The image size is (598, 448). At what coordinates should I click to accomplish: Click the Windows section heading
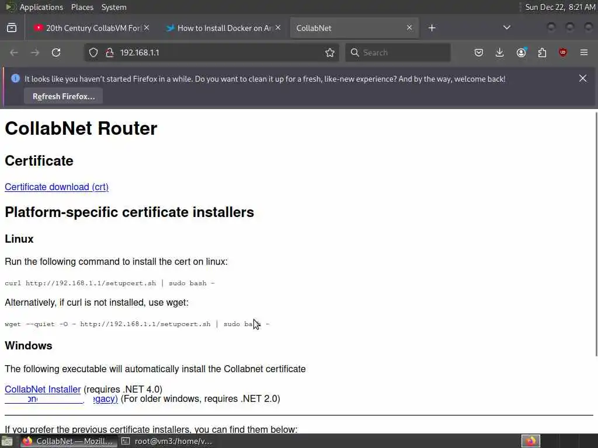pyautogui.click(x=29, y=345)
